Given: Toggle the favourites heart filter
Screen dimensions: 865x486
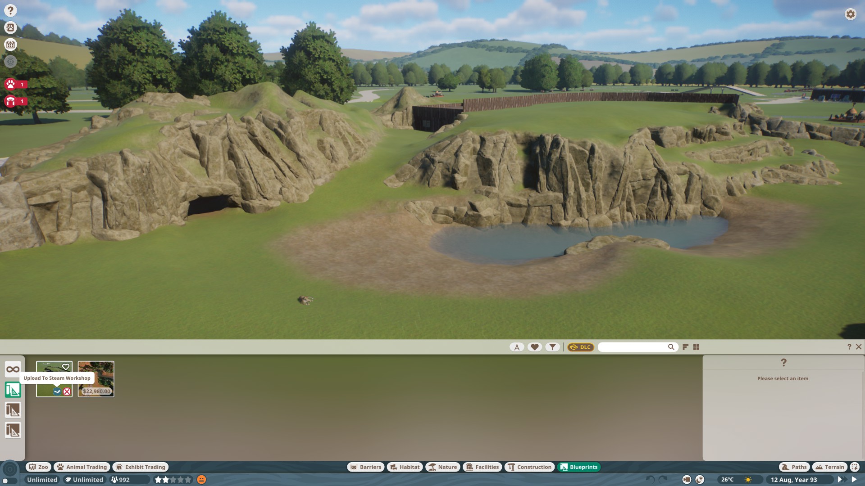Looking at the screenshot, I should point(535,347).
